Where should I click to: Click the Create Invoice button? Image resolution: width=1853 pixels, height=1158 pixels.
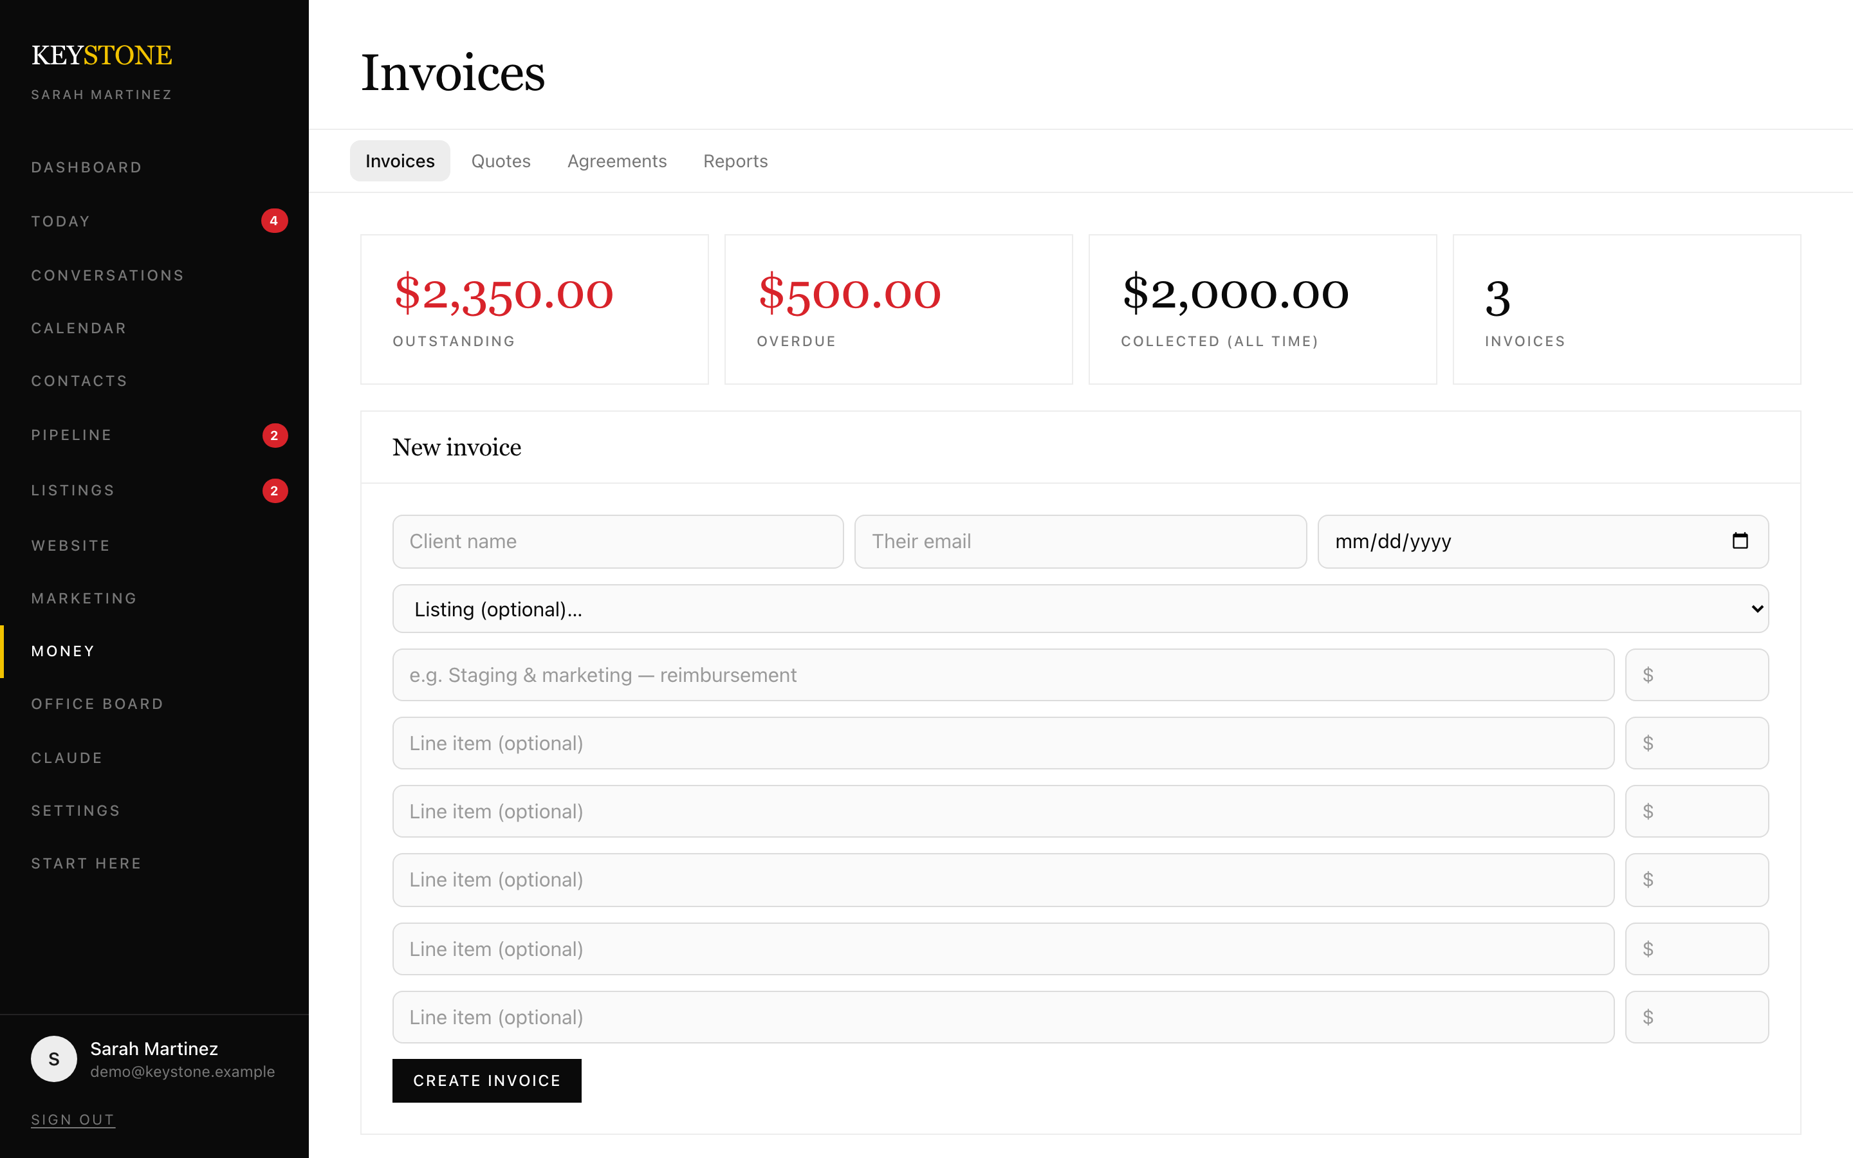tap(487, 1080)
